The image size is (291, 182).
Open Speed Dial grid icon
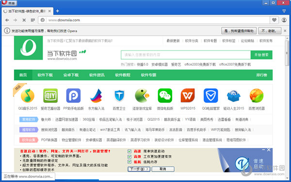33,20
